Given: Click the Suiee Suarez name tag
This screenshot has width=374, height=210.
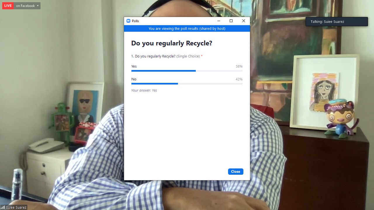Looking at the screenshot, I should (16, 207).
